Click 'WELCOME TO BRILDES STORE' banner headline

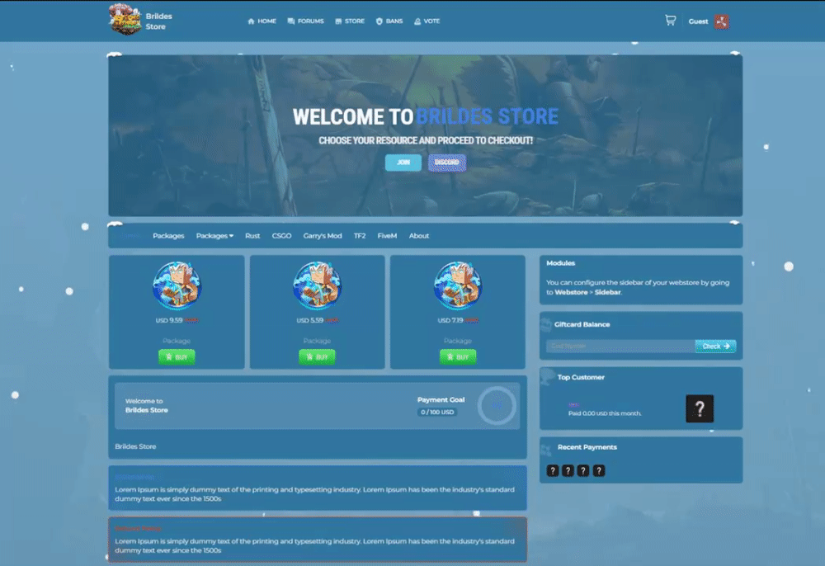point(425,117)
